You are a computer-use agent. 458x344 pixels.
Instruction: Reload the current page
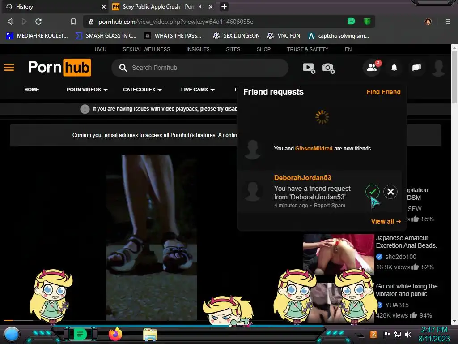[x=38, y=21]
